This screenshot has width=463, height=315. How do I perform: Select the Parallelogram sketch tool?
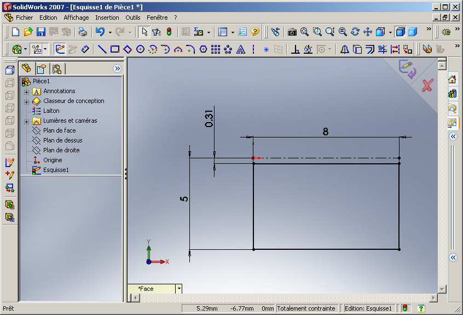128,49
